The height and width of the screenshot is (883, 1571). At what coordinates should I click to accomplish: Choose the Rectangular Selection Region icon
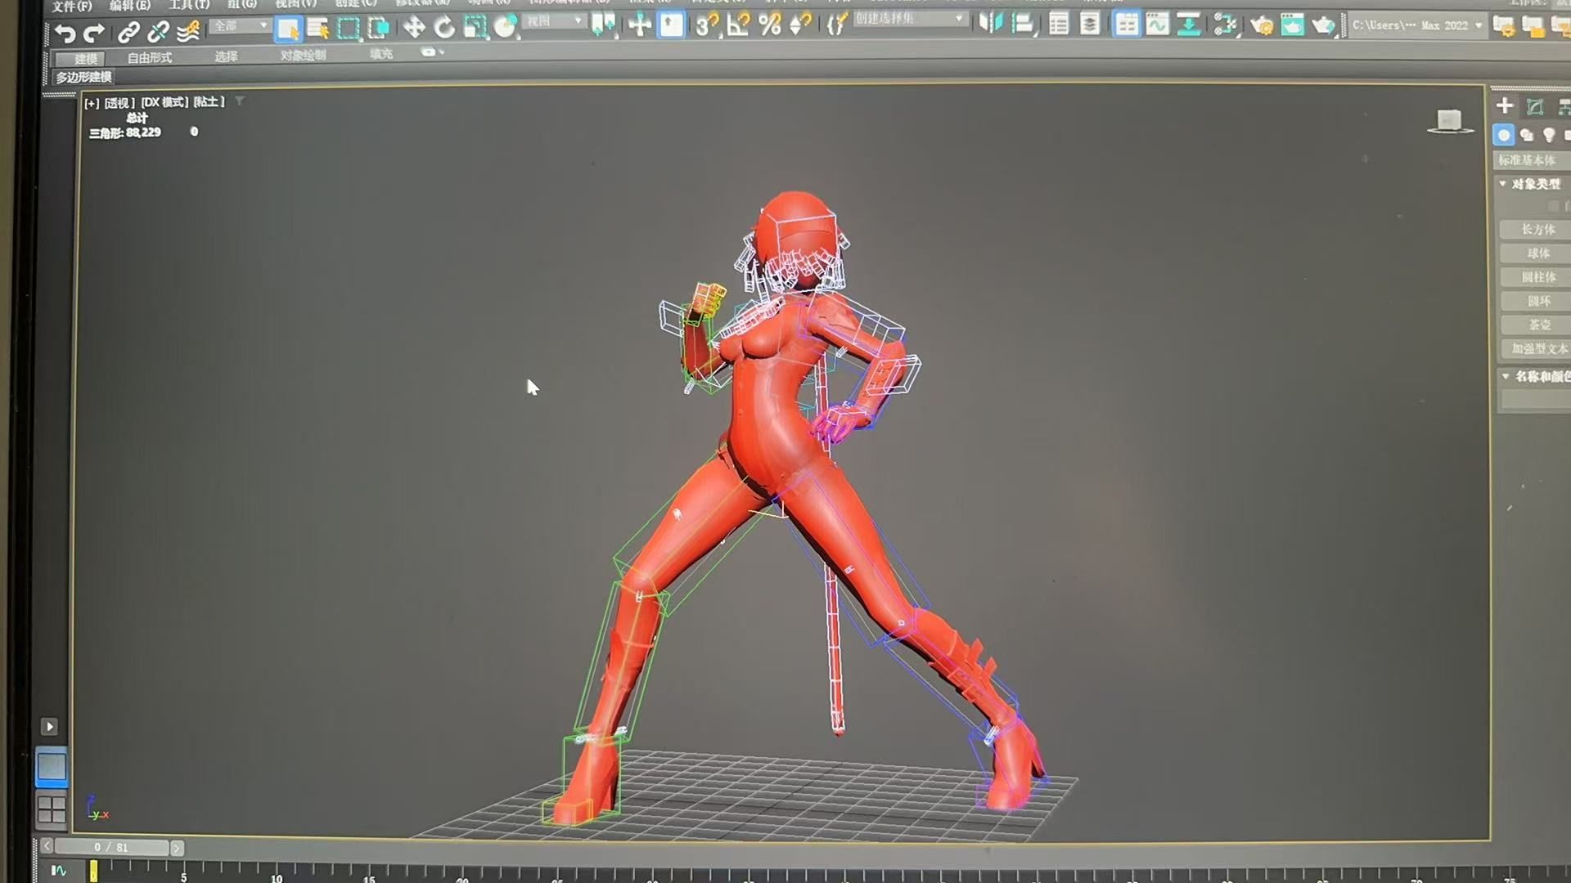click(x=349, y=29)
